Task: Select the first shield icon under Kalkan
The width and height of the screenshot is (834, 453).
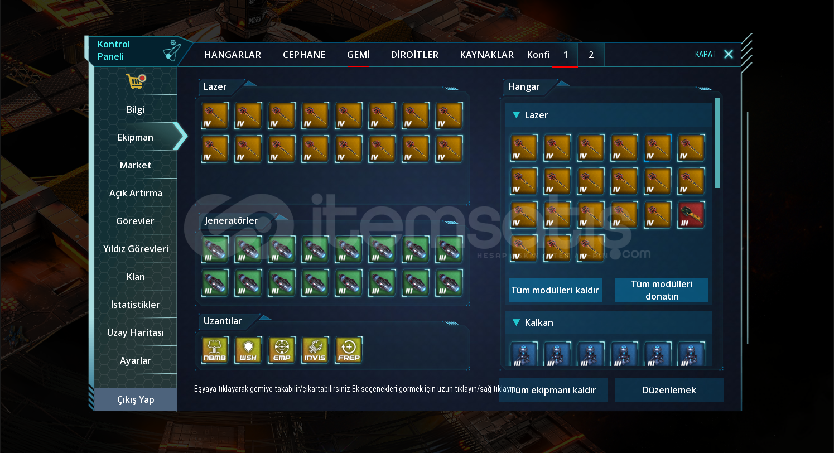Action: coord(524,354)
